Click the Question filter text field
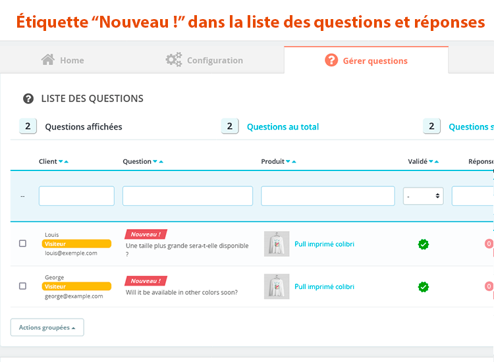494x362 pixels. [x=188, y=196]
